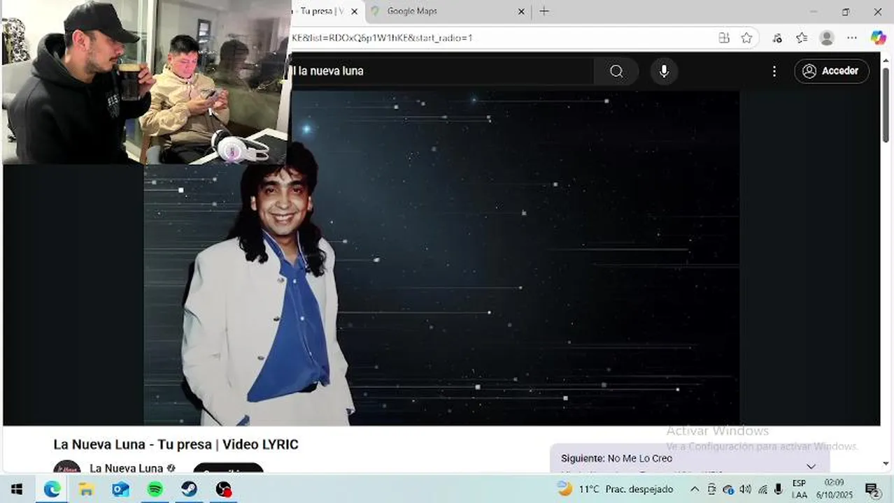This screenshot has width=894, height=503.
Task: Expand the Siguiente playlist panel chevron
Action: click(811, 466)
